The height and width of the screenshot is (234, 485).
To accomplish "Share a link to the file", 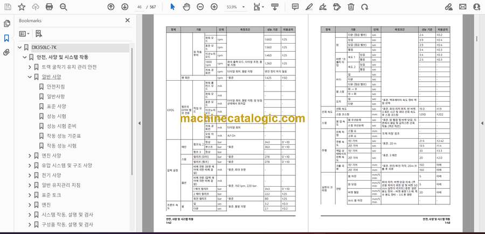I will point(448,7).
